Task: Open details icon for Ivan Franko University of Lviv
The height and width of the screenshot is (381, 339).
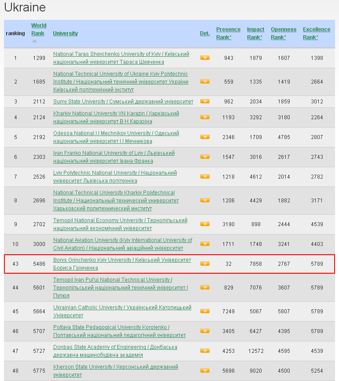Action: pos(205,157)
